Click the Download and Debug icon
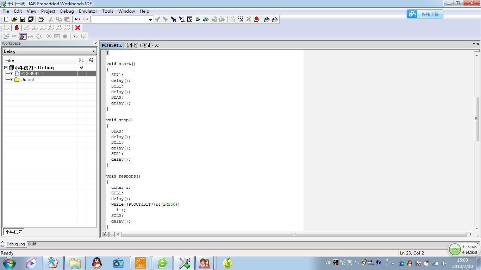 point(267,19)
